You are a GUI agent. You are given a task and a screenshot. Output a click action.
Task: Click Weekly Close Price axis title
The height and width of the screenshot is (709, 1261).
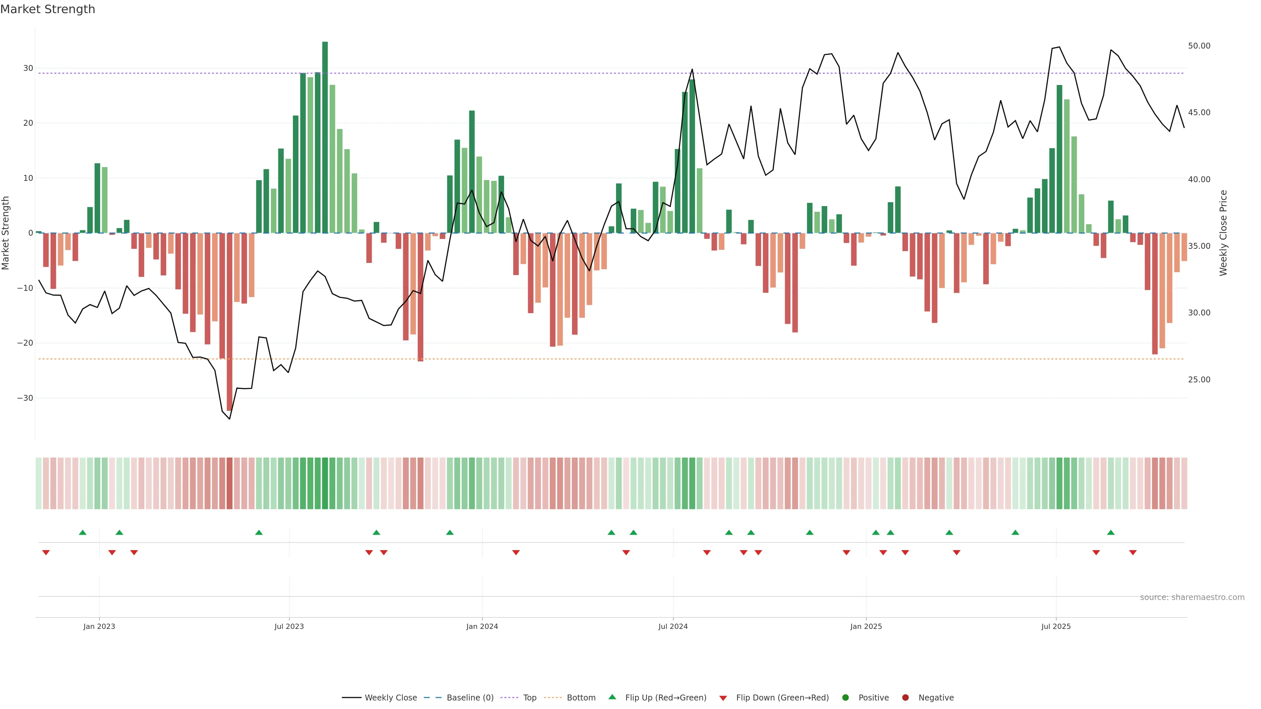[x=1223, y=233]
